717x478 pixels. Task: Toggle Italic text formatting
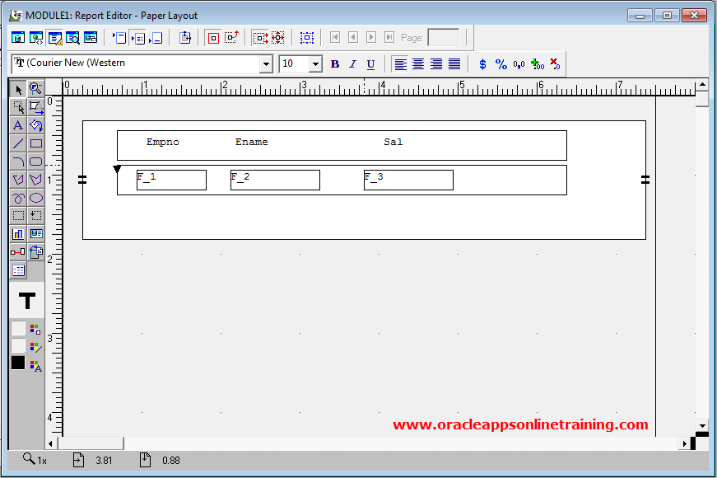(353, 64)
